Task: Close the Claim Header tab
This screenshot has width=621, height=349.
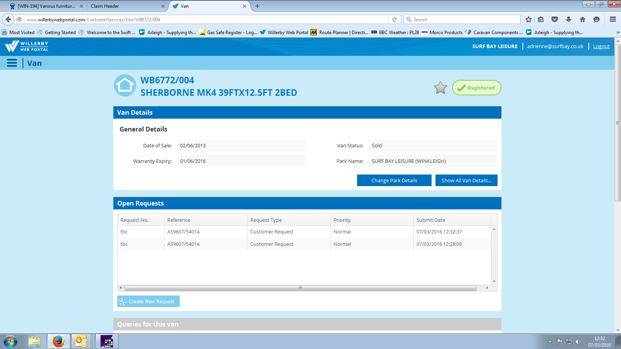Action: coord(163,6)
